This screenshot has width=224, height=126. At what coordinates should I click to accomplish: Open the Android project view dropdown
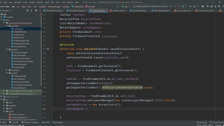coord(6,10)
